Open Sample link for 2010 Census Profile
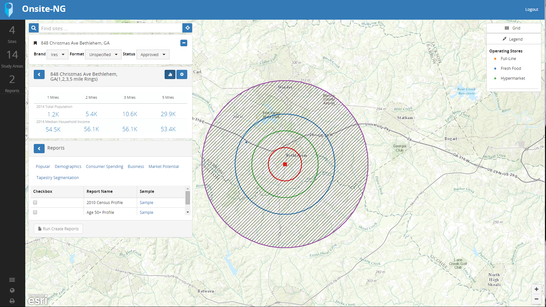 click(x=146, y=203)
